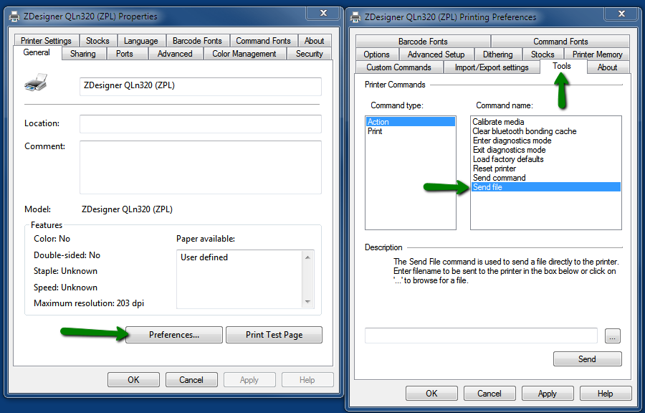Click Print Test Page

pyautogui.click(x=274, y=334)
